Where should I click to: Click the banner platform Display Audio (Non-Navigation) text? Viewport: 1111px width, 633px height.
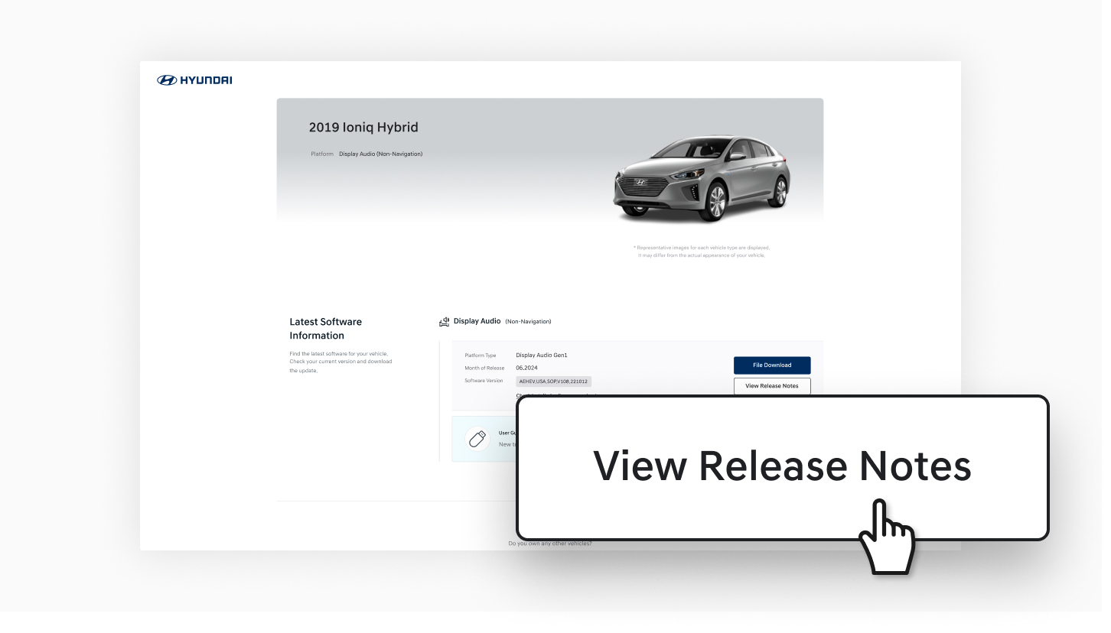380,154
